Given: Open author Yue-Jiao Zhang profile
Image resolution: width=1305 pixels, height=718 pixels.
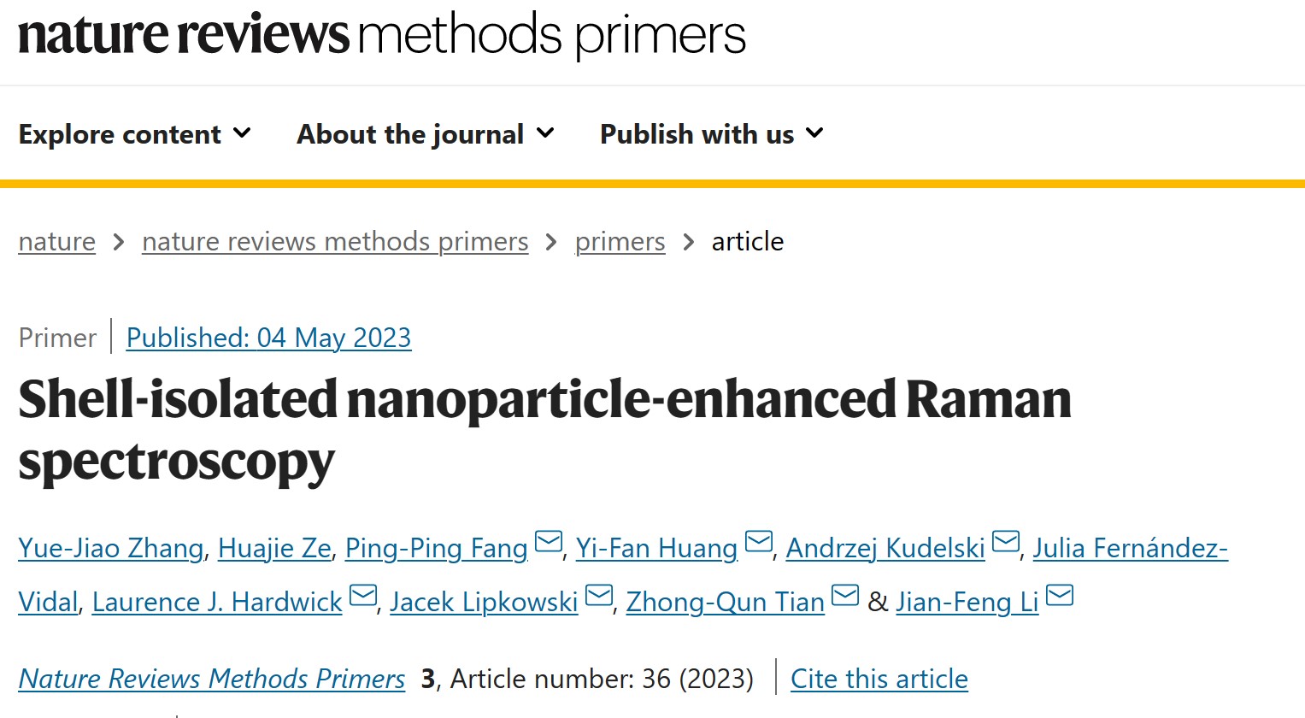Looking at the screenshot, I should pos(111,548).
